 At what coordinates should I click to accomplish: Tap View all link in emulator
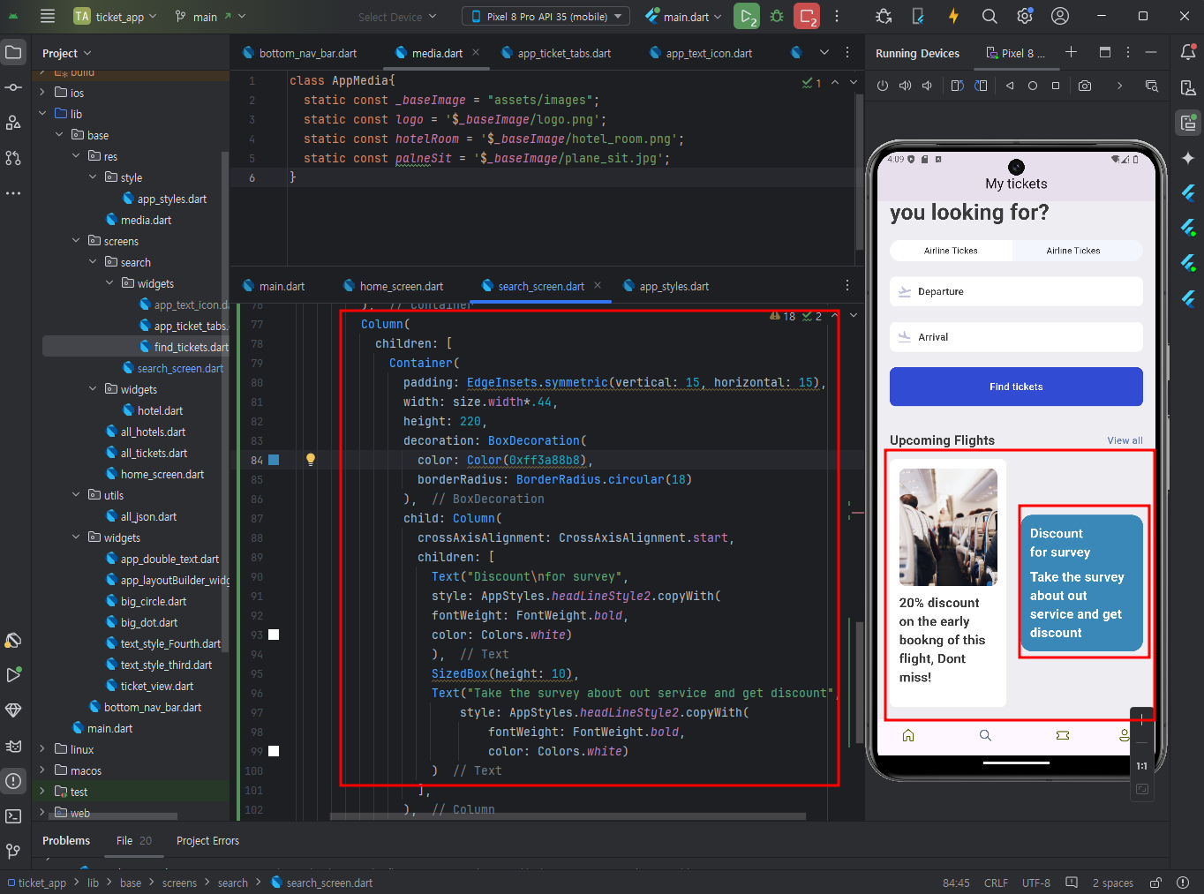tap(1125, 440)
